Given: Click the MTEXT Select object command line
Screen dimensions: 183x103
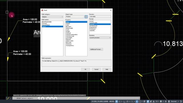Looking at the screenshot, I should [76, 98].
